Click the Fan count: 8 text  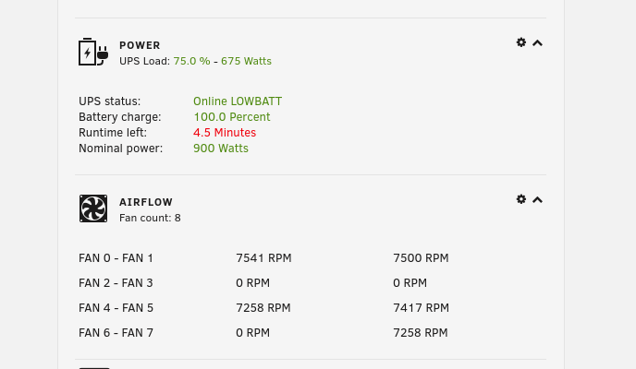tap(150, 218)
